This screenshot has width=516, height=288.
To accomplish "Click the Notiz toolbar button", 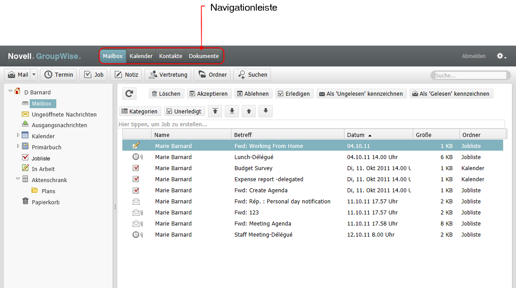I will (x=126, y=74).
